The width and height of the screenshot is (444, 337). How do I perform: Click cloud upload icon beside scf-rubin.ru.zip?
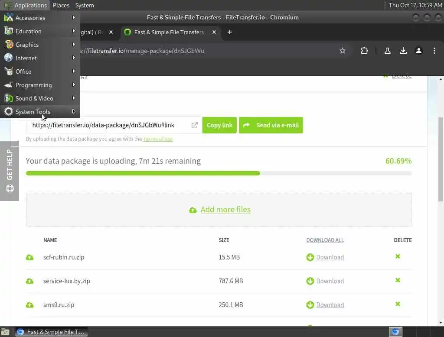coord(30,257)
